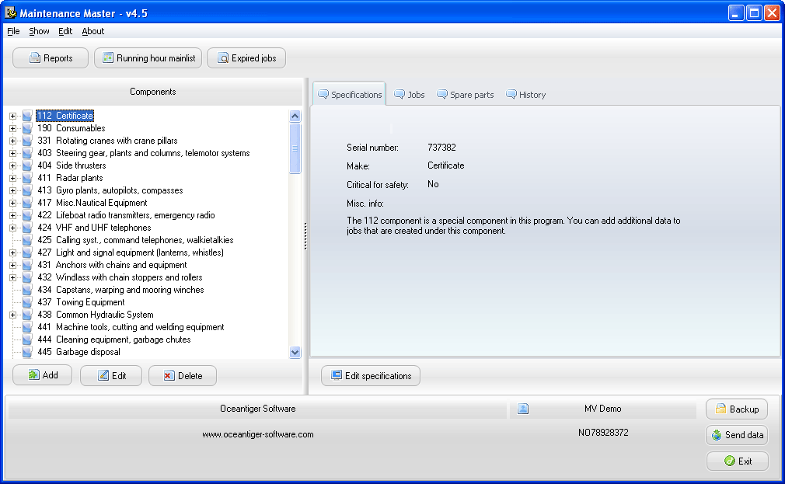The width and height of the screenshot is (785, 484).
Task: Click the 434 Capstans component icon
Action: [27, 290]
